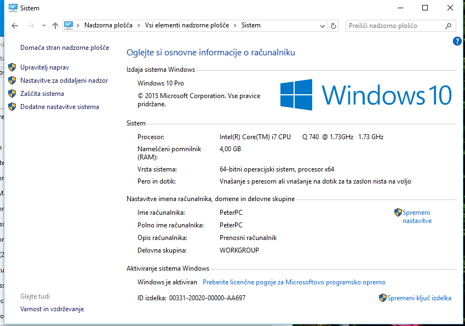
Task: Refresh the Sistem page
Action: click(x=334, y=26)
